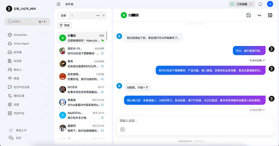Open 微信互通 sidebar icon
The height and width of the screenshot is (146, 279).
10,96
